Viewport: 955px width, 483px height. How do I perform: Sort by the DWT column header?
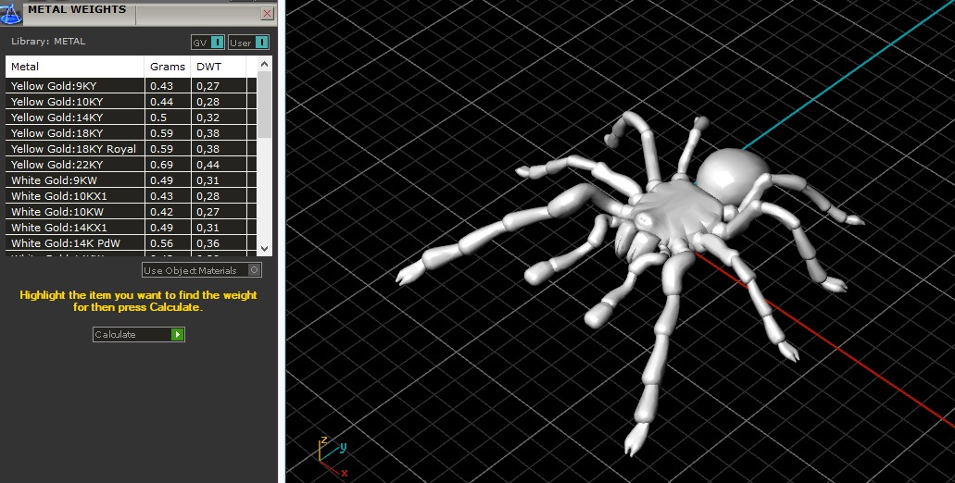[x=219, y=67]
